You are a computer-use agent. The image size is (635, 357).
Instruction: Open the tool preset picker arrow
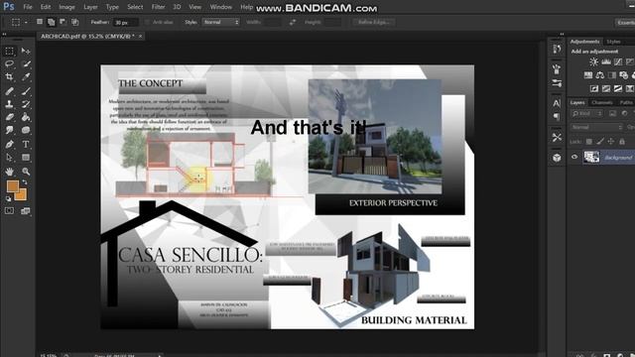26,22
